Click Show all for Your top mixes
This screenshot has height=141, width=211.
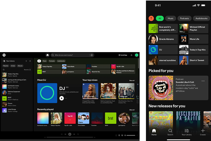pos(132,80)
